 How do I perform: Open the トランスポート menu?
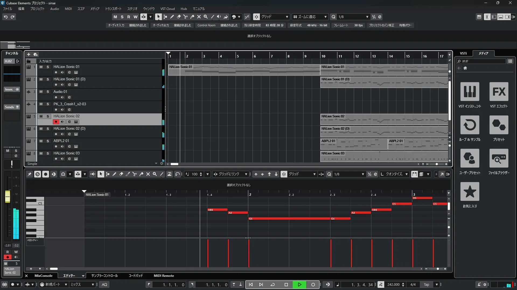coord(113,9)
